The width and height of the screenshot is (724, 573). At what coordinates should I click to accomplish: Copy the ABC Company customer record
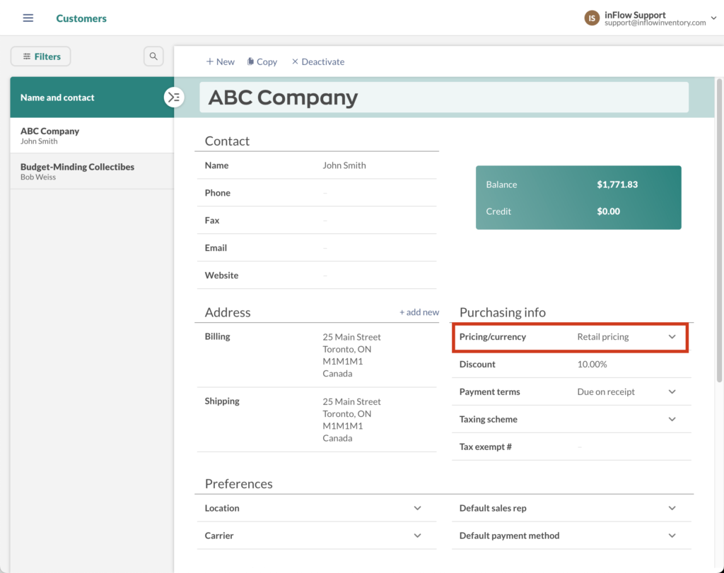click(262, 61)
